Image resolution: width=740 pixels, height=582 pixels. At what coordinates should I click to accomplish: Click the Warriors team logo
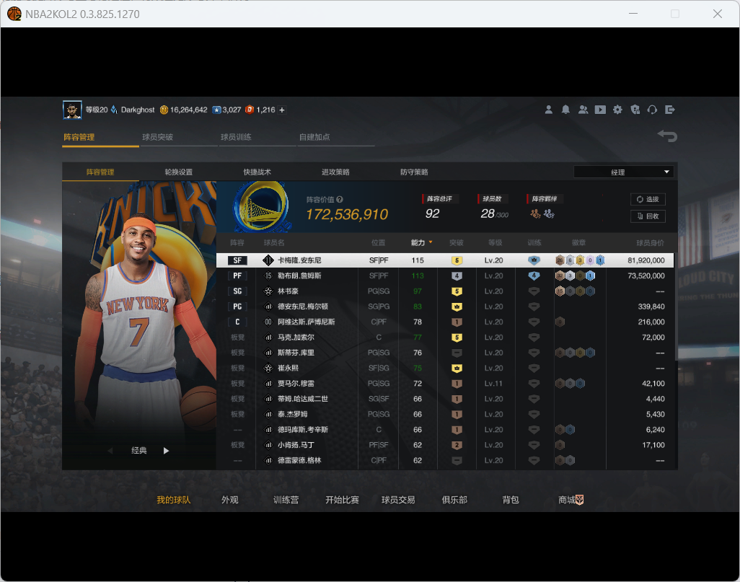coord(261,207)
